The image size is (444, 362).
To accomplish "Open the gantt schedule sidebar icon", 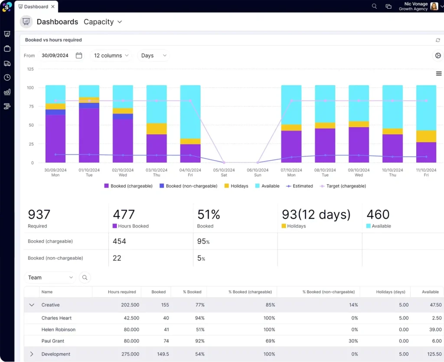I will [x=7, y=106].
